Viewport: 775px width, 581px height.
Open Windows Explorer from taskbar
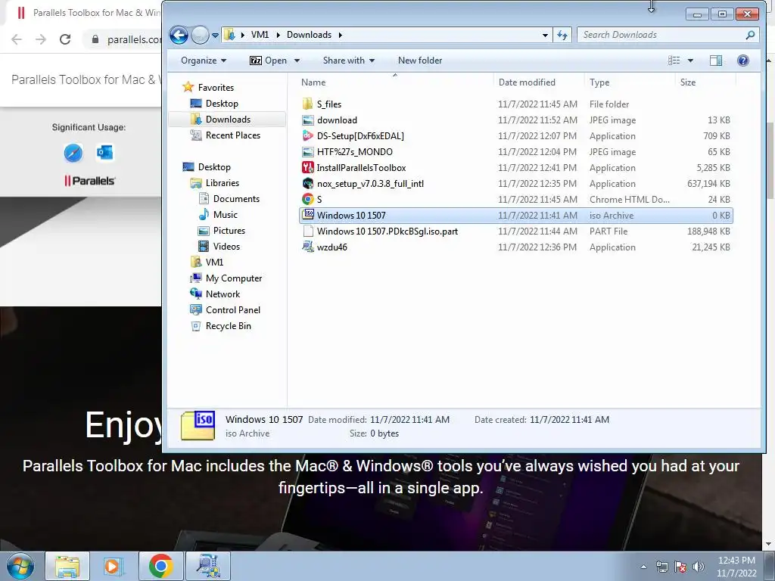point(67,566)
